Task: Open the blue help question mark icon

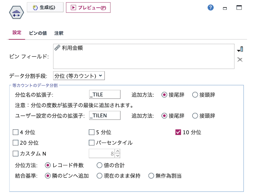Action: pos(210,7)
